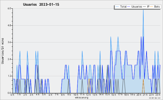The image size is (163, 100).
Task: Click the 'CC BY-SA 3.0' license text
Action: (x=155, y=98)
